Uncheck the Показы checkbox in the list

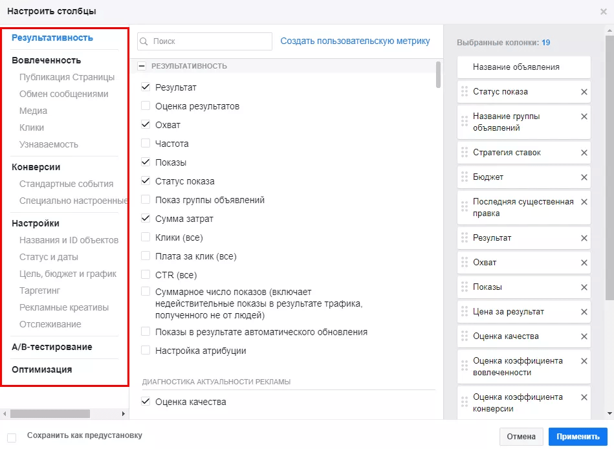146,162
